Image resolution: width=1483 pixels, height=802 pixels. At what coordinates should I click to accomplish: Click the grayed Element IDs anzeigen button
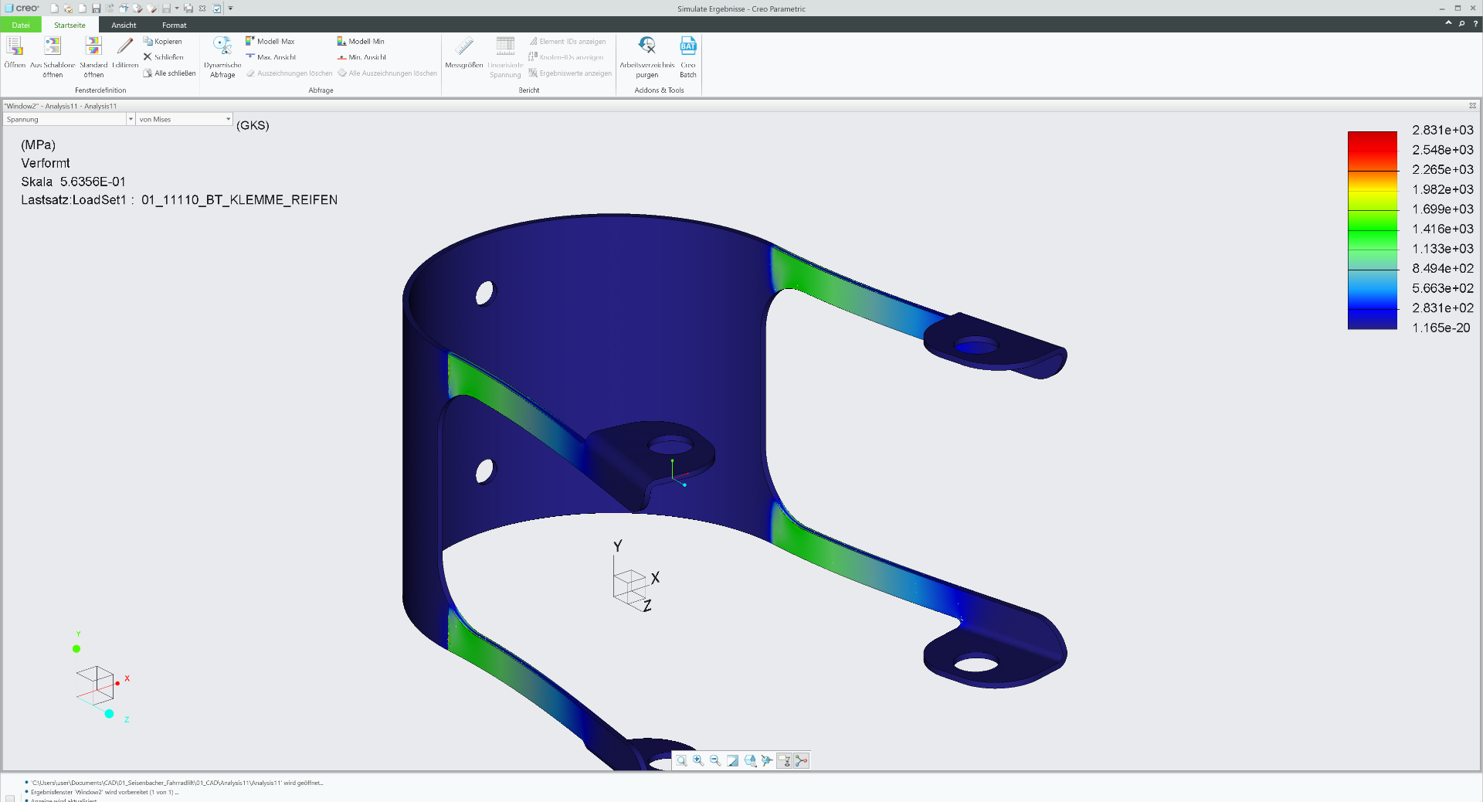[568, 42]
